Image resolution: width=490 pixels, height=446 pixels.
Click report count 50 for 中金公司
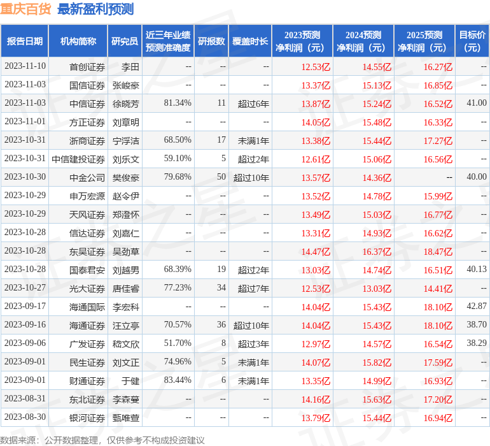[x=221, y=177]
